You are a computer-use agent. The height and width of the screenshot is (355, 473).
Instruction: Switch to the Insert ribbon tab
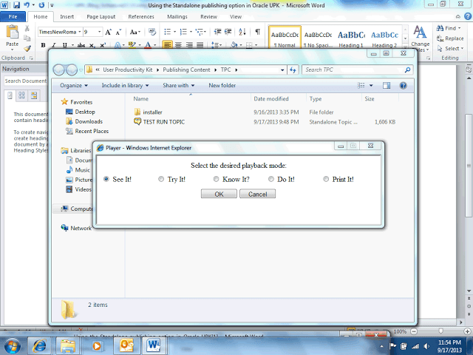67,16
